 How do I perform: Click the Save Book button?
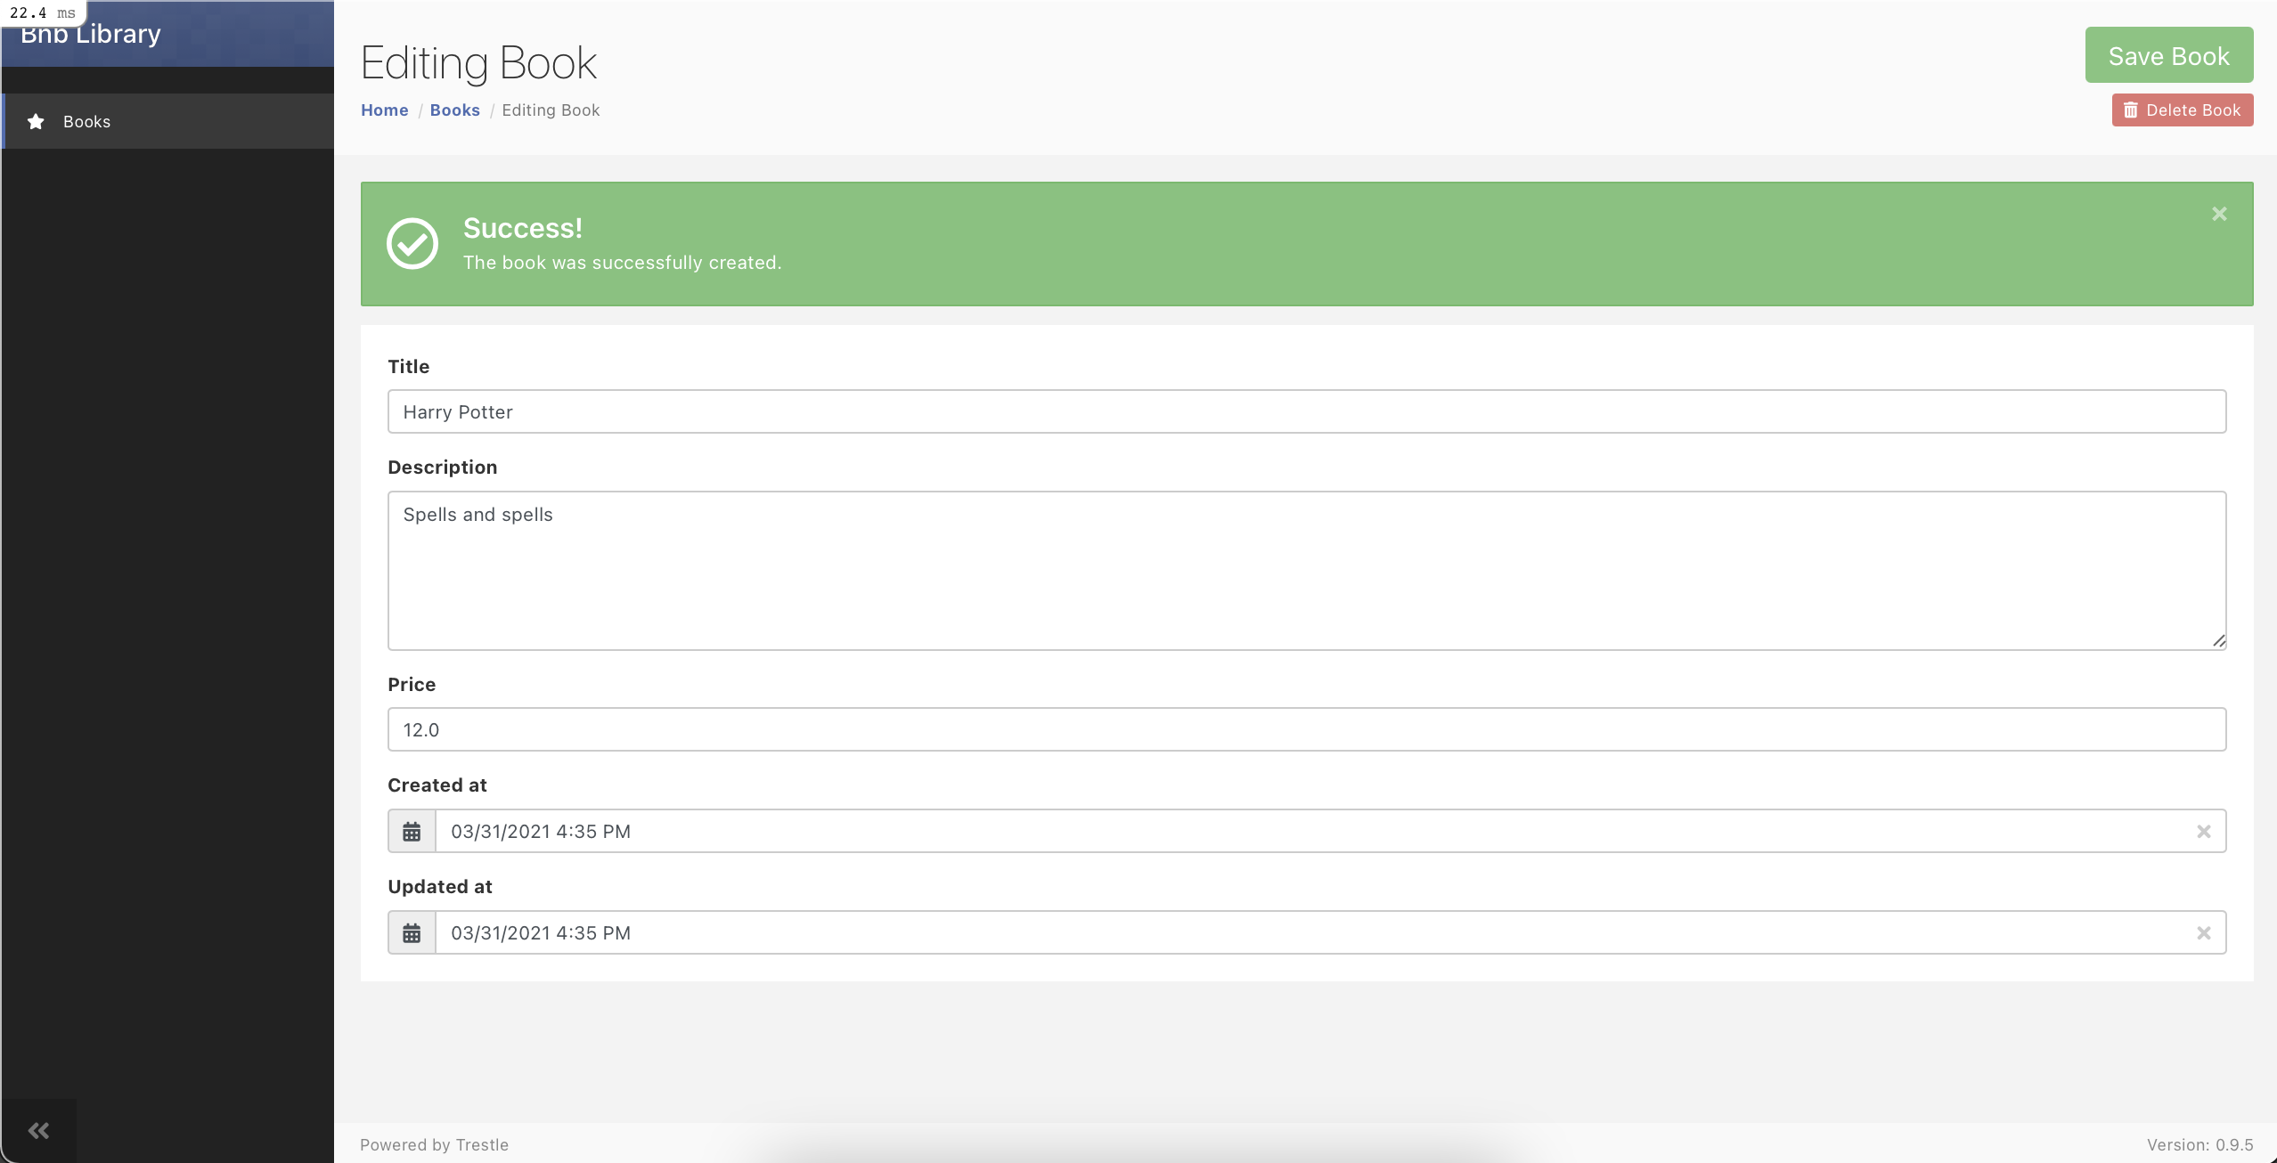[x=2168, y=55]
